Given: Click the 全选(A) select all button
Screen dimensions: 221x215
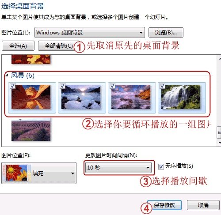Looking at the screenshot, I should point(18,46).
